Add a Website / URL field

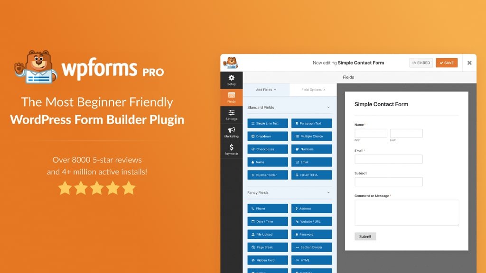[311, 221]
